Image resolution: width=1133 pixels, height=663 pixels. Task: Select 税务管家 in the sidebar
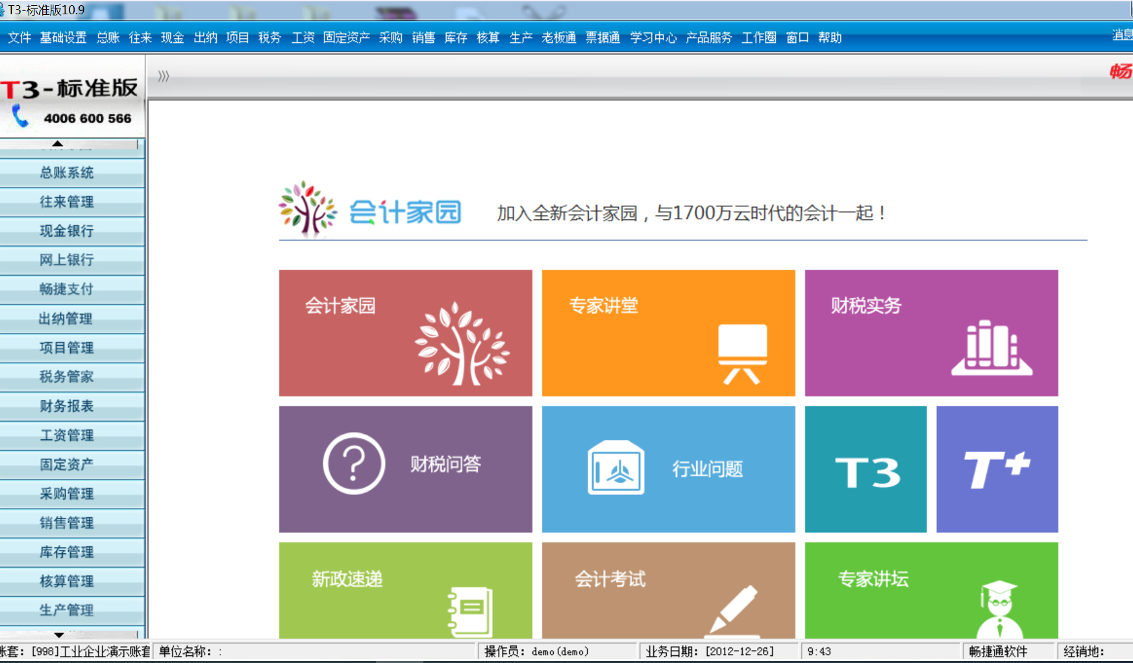pos(72,377)
